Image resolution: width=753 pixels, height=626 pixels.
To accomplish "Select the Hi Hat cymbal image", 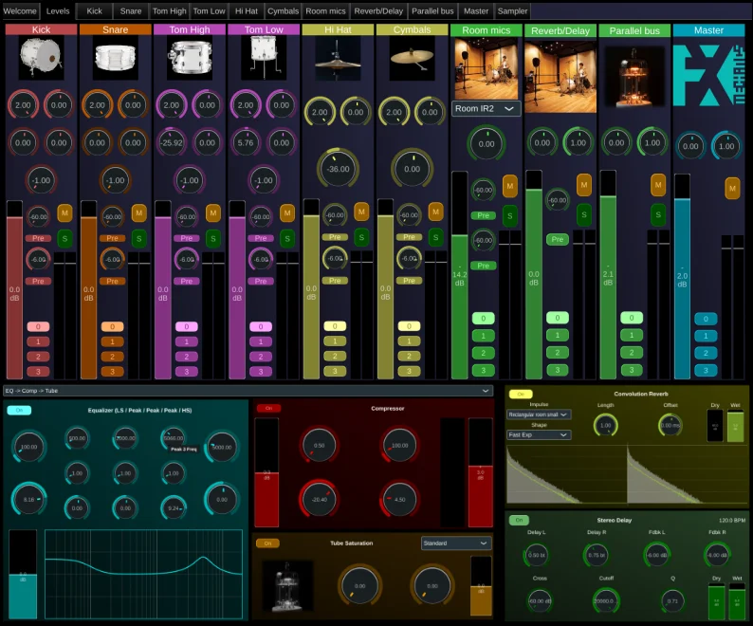I will [338, 59].
